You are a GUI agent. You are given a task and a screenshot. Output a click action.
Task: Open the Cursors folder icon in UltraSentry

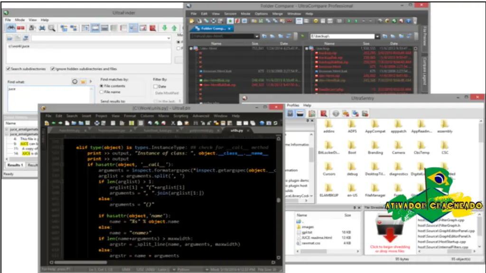(328, 166)
